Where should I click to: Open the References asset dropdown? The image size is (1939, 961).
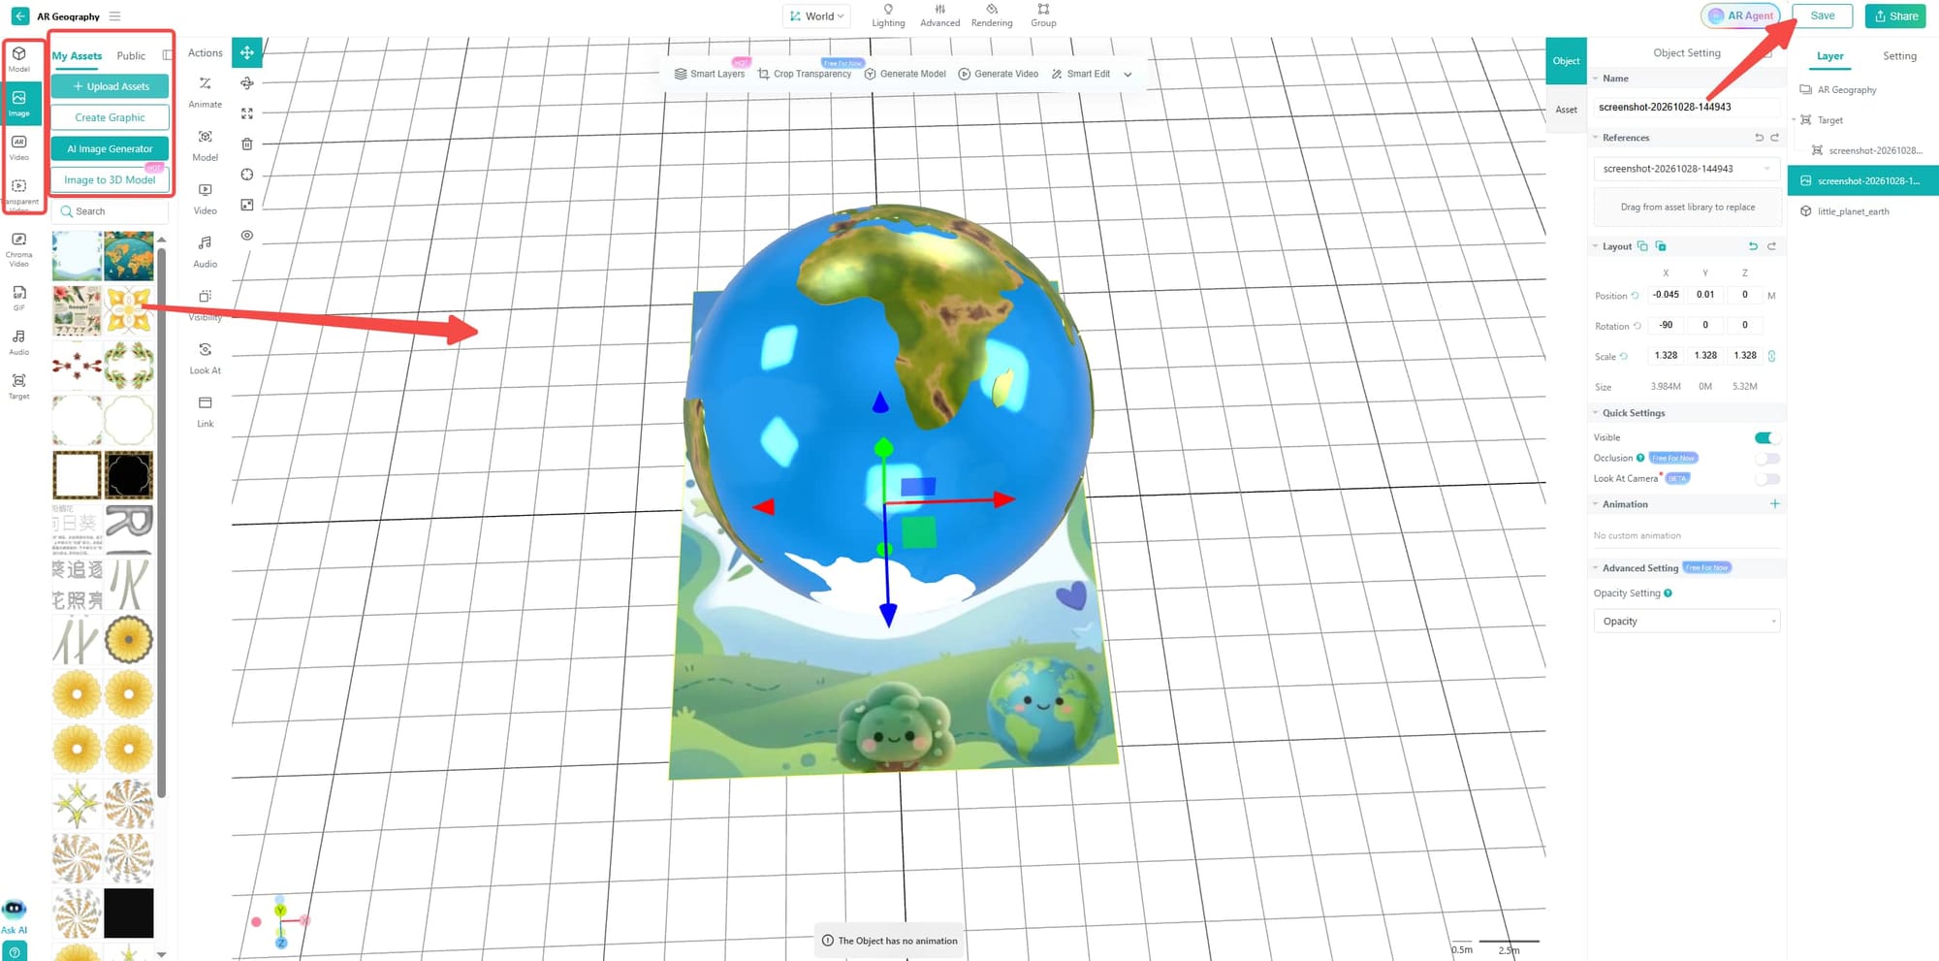(1686, 169)
